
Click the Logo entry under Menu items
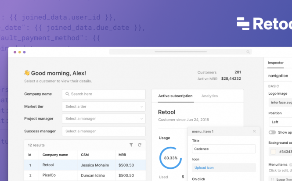tap(280, 179)
